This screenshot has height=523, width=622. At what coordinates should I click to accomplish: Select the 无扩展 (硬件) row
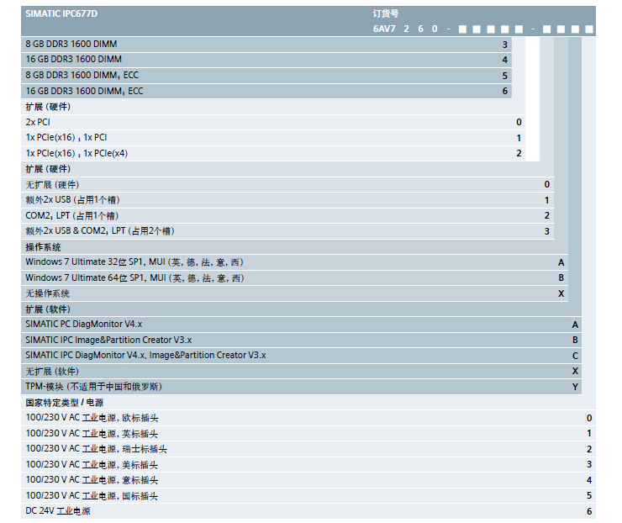[52, 184]
